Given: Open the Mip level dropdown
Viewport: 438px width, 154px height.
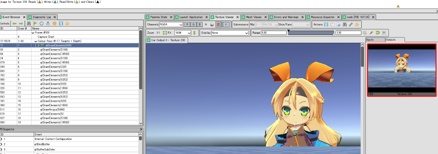Looking at the screenshot, I should 267,24.
